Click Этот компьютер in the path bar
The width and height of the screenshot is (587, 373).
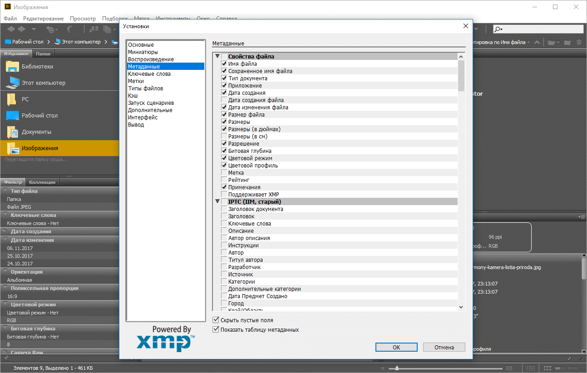coord(77,42)
